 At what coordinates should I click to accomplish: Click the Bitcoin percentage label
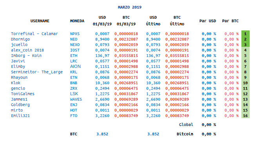click(185, 134)
